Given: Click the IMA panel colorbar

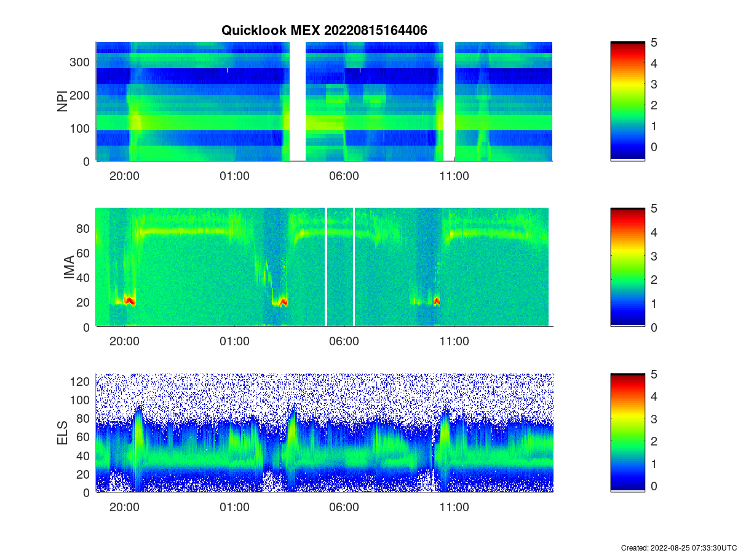Looking at the screenshot, I should point(627,267).
